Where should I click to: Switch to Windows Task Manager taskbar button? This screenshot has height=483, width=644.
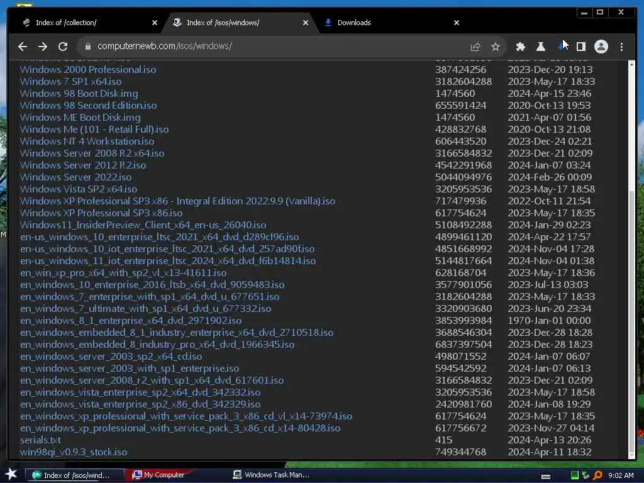point(272,475)
